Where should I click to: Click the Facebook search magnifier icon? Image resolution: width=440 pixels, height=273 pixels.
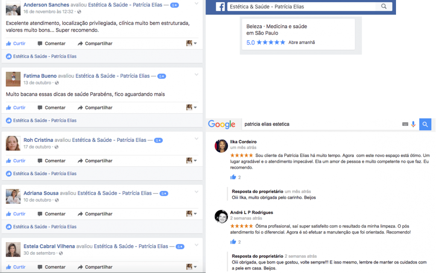(384, 6)
